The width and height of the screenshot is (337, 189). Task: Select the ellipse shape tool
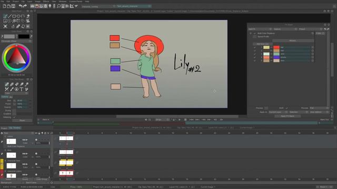click(x=19, y=16)
